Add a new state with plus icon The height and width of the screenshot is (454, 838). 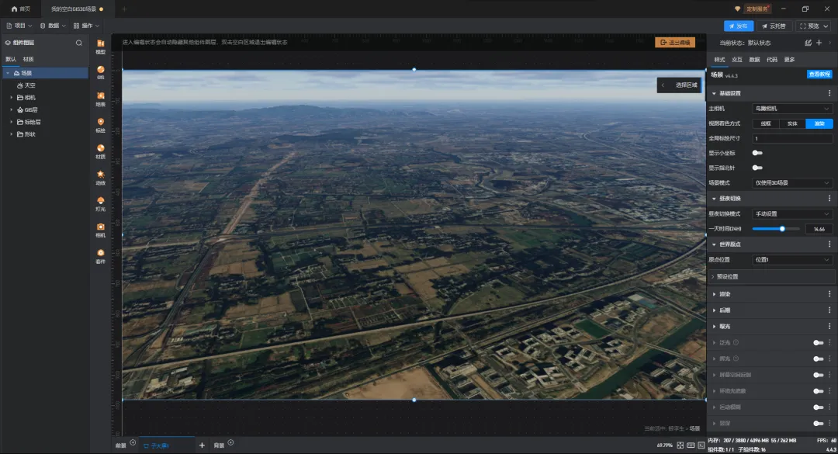819,43
